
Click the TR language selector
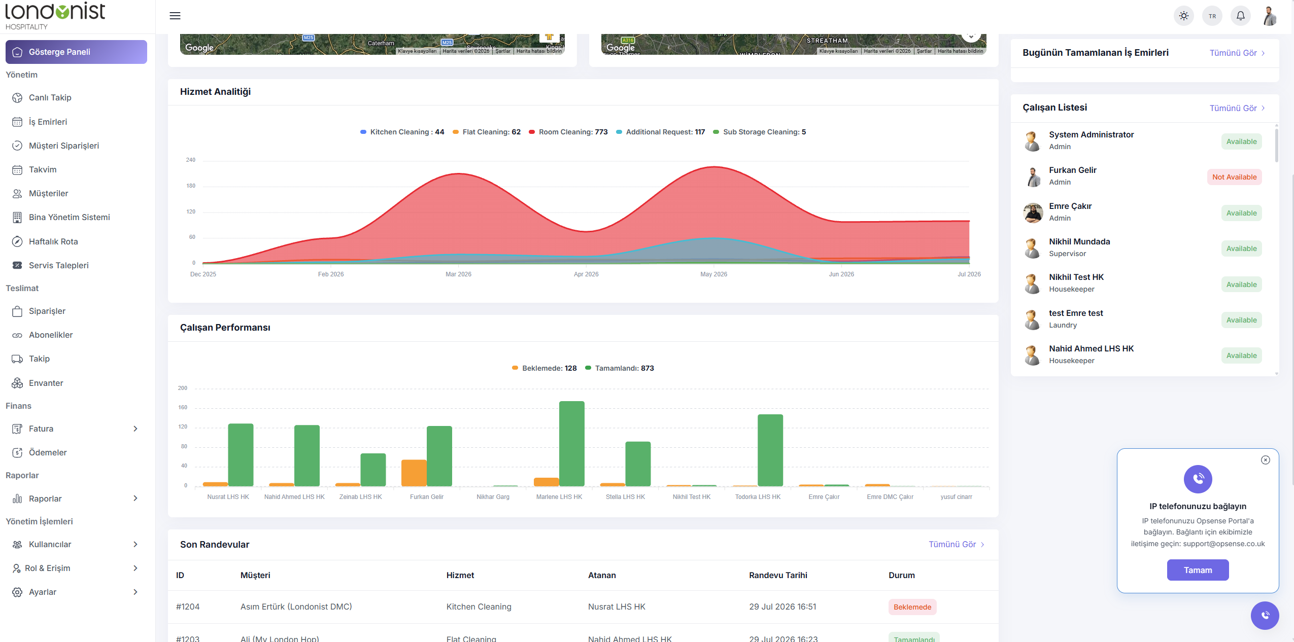pyautogui.click(x=1212, y=16)
